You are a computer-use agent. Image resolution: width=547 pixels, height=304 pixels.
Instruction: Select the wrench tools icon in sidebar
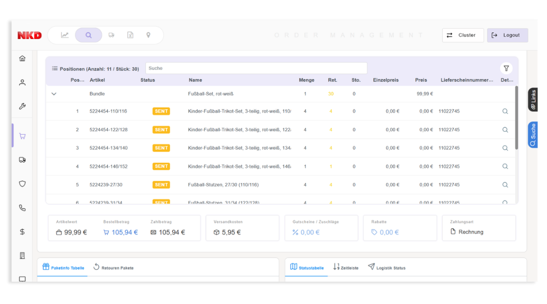click(22, 106)
